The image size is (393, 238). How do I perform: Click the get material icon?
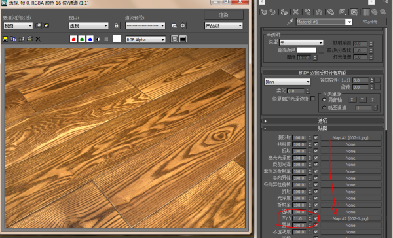[264, 12]
